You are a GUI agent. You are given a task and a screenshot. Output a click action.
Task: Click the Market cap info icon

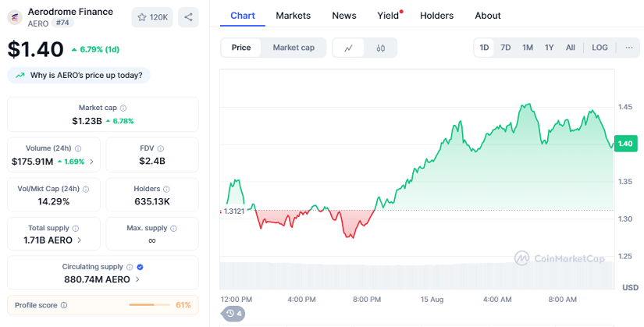[123, 108]
